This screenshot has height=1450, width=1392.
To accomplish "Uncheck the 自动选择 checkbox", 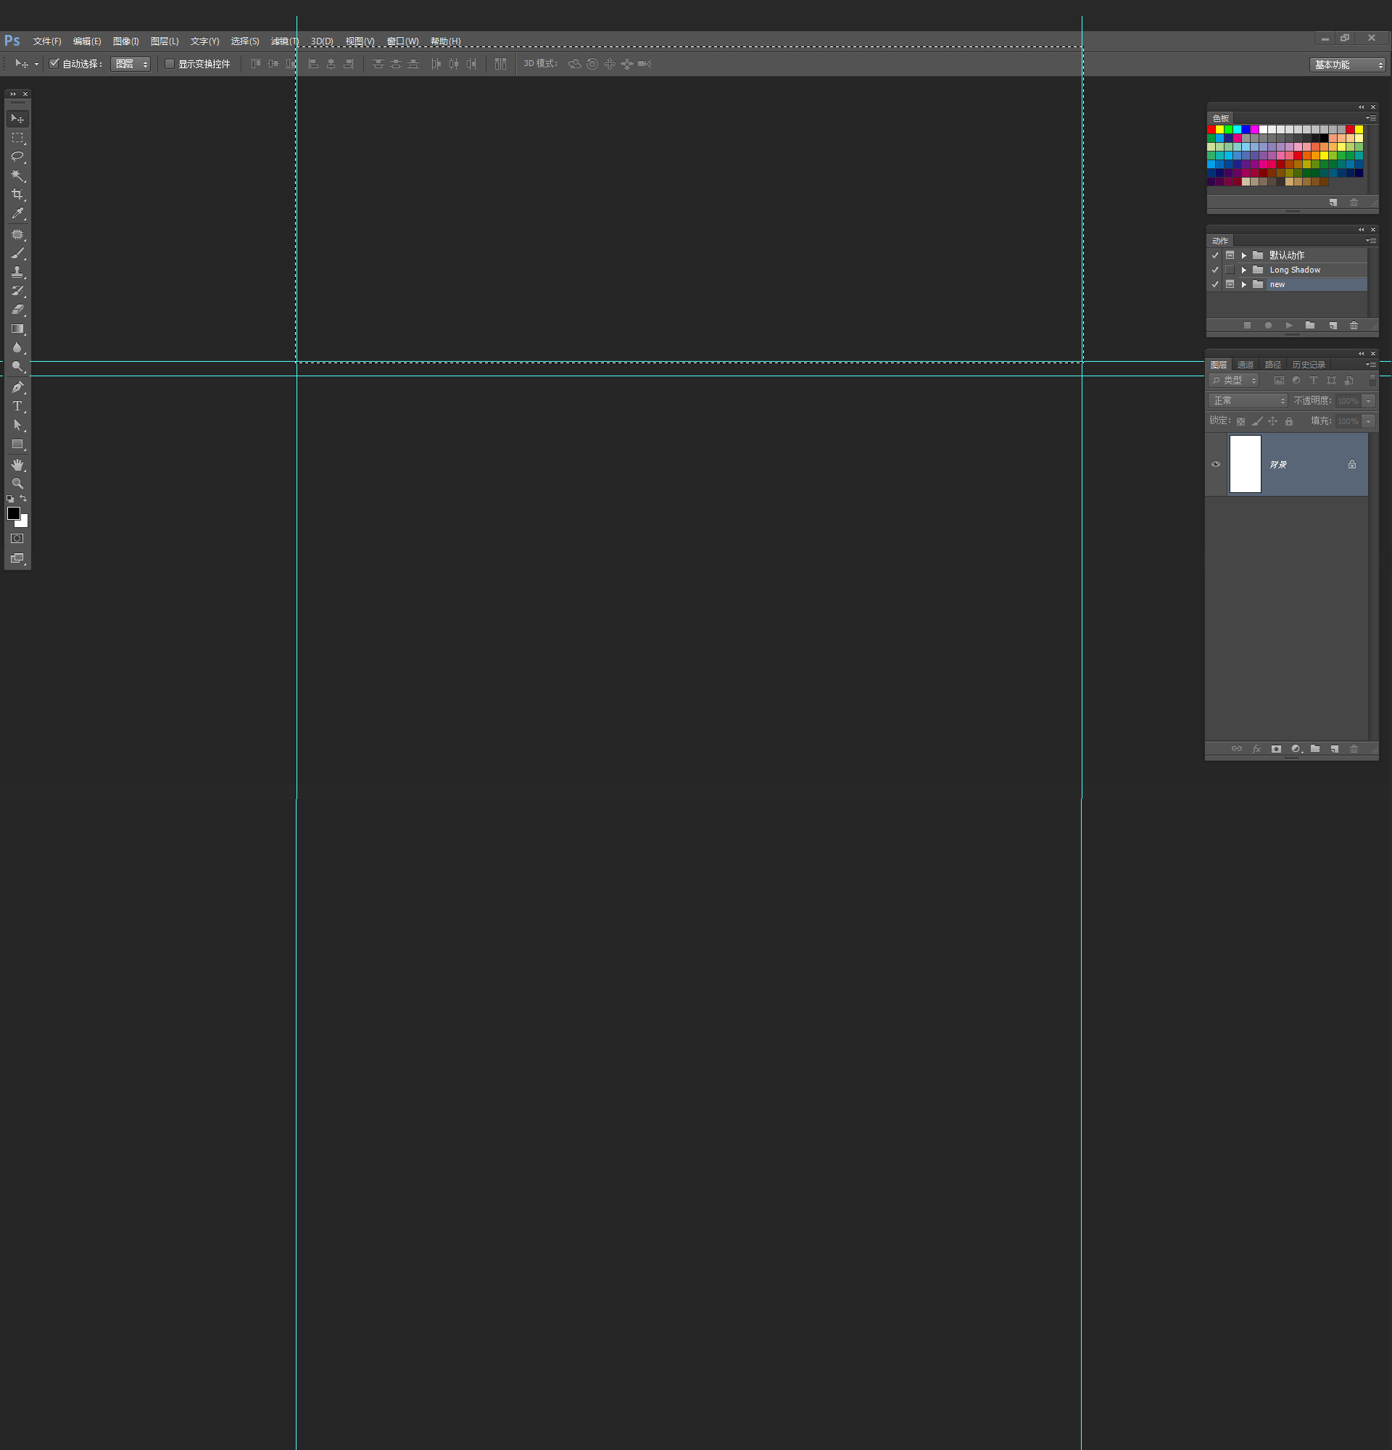I will [x=54, y=64].
